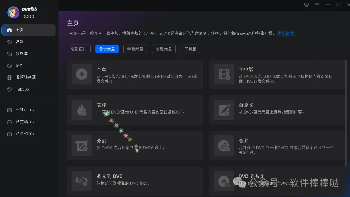Click the 全盘 full disc icon
The width and height of the screenshot is (350, 197).
pos(82,74)
